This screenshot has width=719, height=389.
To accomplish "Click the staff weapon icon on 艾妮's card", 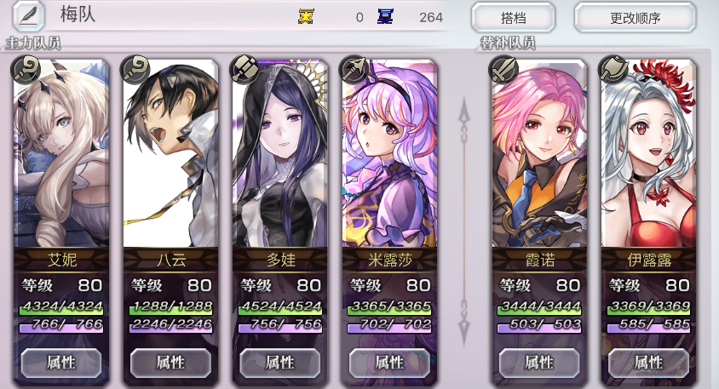I will 26,70.
